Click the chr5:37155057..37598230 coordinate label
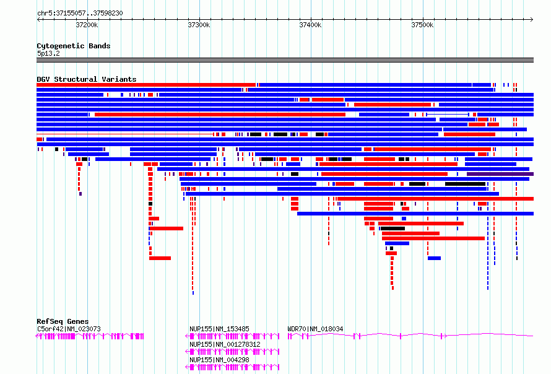This screenshot has width=551, height=374. (80, 13)
